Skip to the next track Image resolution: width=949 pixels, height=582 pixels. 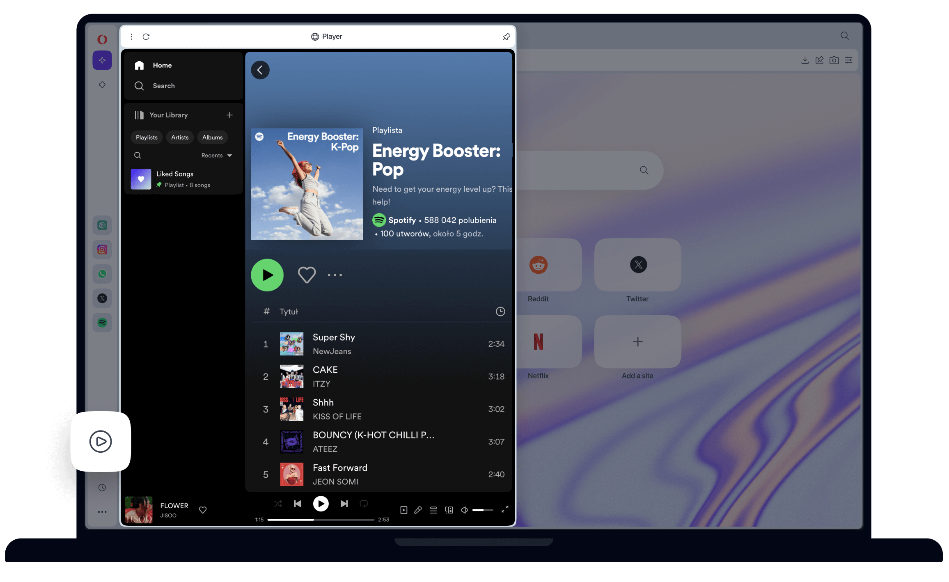[344, 504]
